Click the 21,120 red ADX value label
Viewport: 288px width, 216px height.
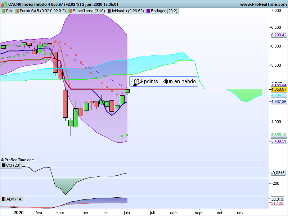277,203
